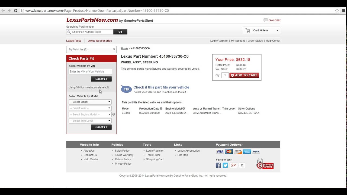
Task: Click the Check if this part fits heading
Action: coord(161,87)
